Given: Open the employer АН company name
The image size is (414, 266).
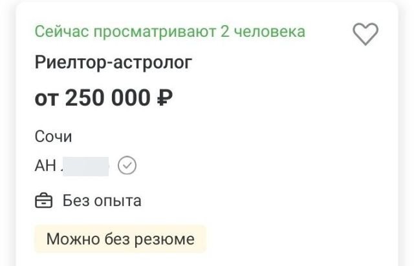Looking at the screenshot, I should (72, 167).
